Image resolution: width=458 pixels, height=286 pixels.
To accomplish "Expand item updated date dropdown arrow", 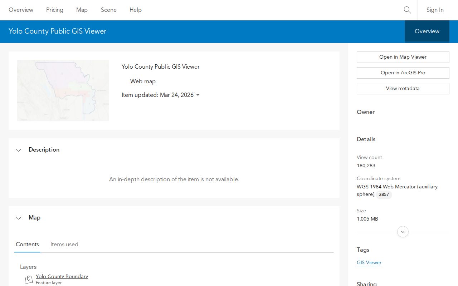I will coord(198,95).
